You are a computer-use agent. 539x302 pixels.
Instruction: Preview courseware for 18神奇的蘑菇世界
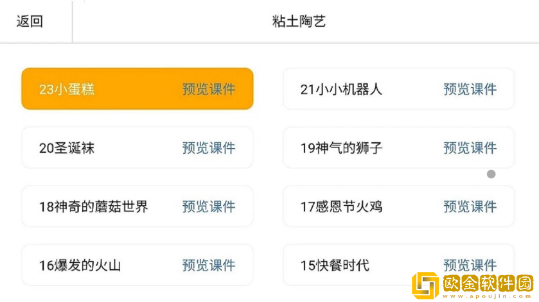click(x=208, y=206)
